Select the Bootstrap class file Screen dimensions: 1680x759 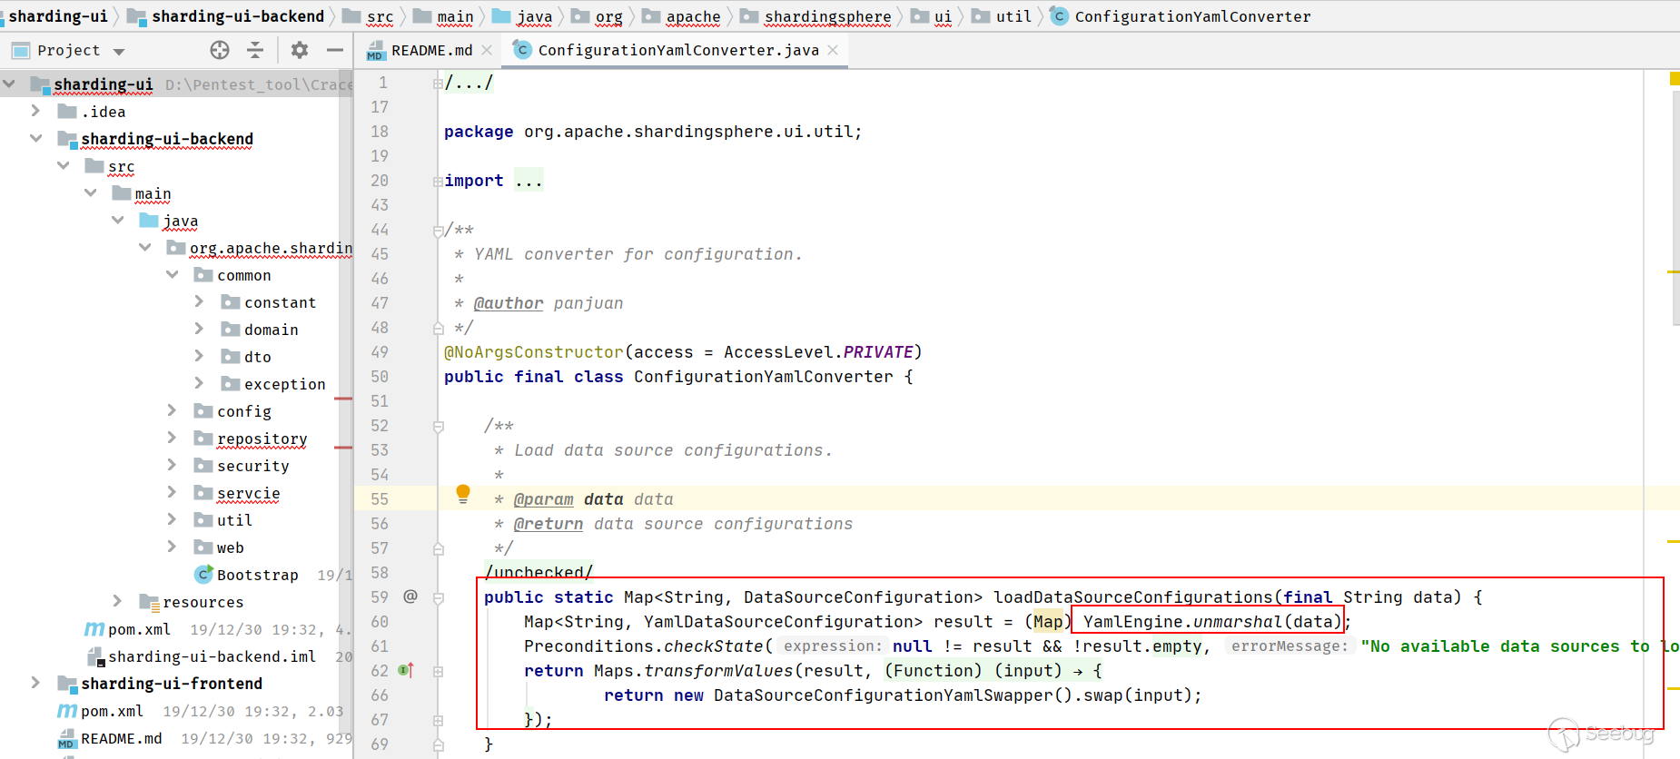(x=257, y=575)
